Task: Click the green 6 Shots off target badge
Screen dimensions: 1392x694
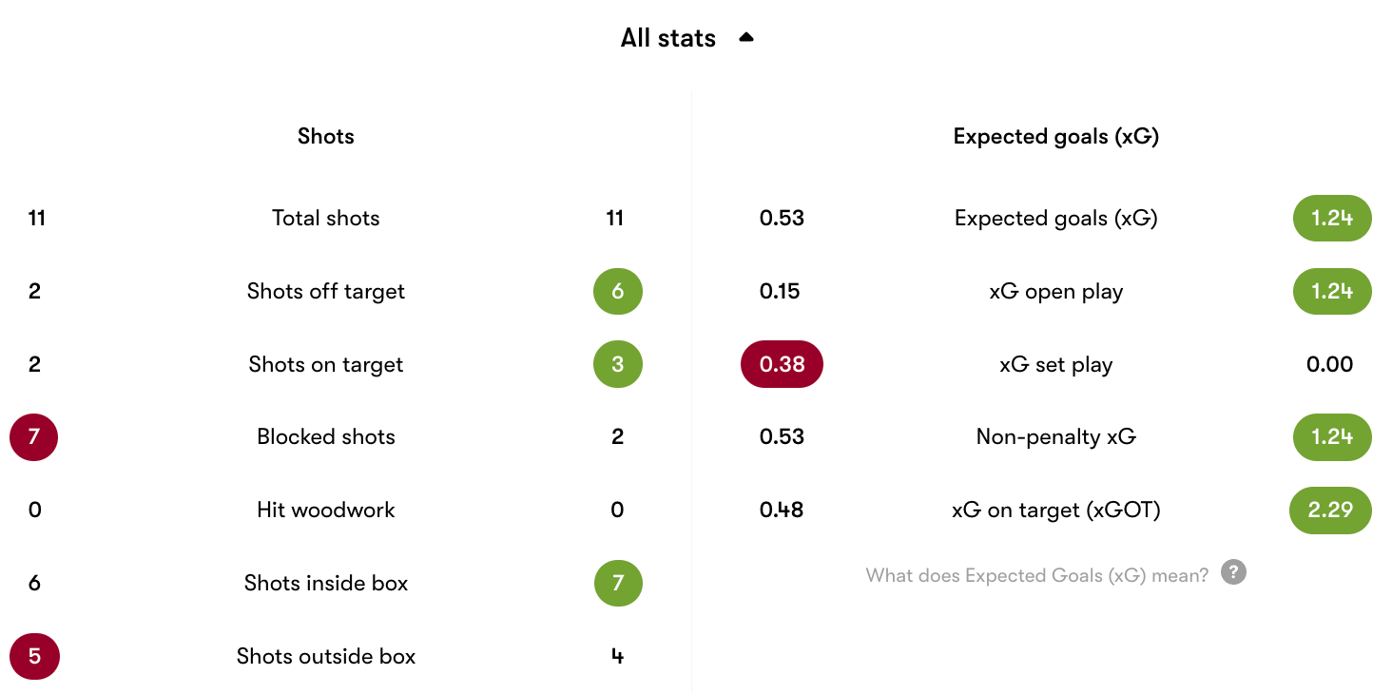Action: pos(618,291)
